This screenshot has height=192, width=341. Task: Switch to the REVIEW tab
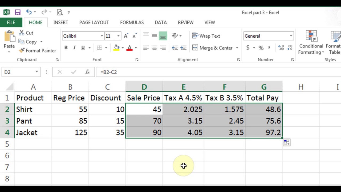[186, 22]
